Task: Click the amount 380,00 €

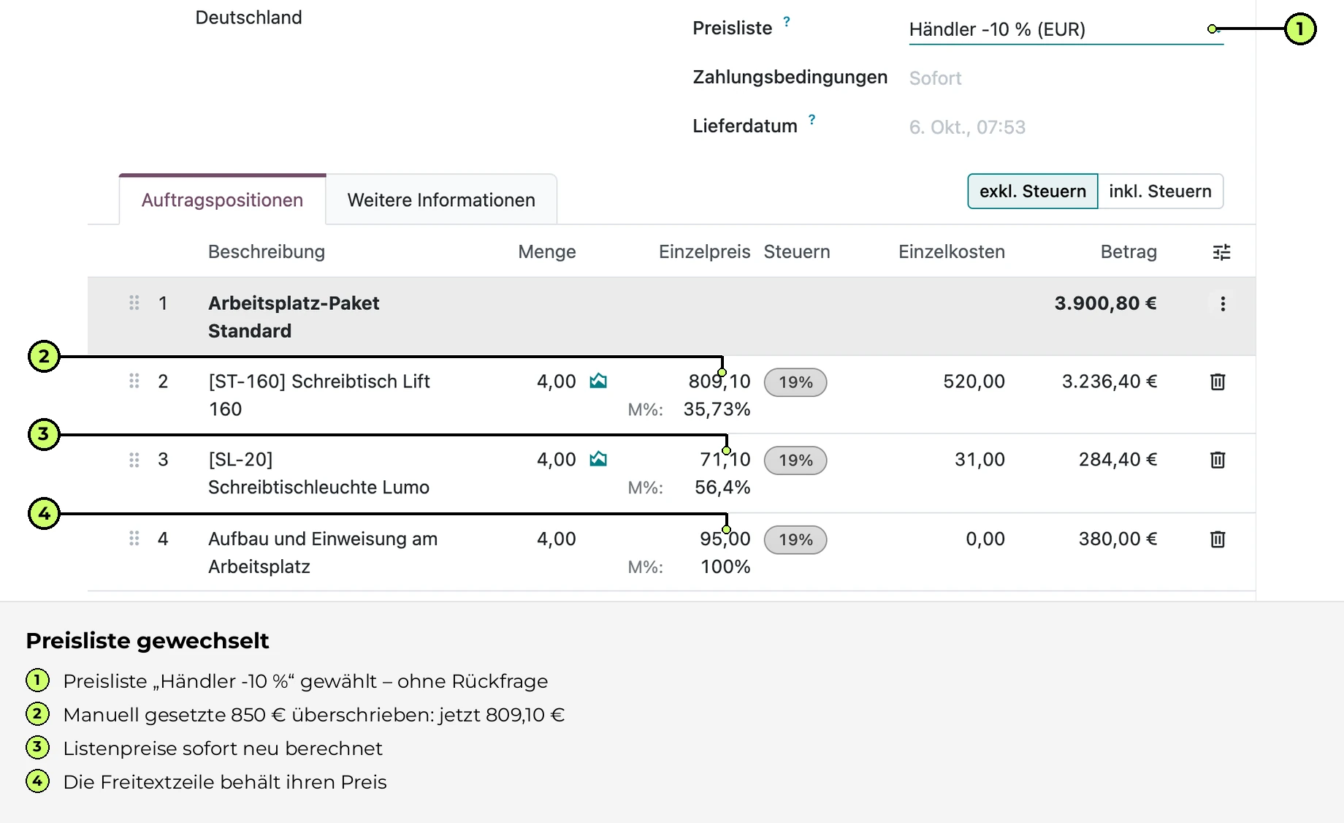Action: [1118, 539]
